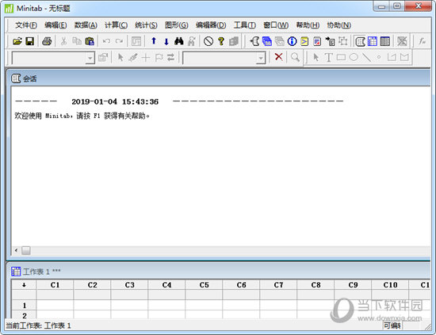The height and width of the screenshot is (335, 436).
Task: Open the 文件(F) menu
Action: click(x=26, y=25)
